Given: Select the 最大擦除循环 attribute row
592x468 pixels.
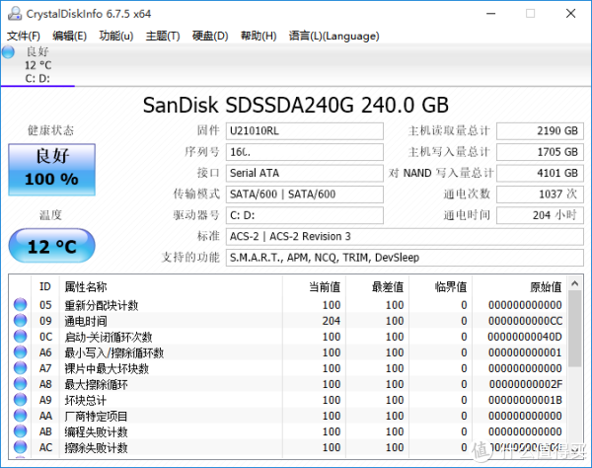Looking at the screenshot, I should pyautogui.click(x=288, y=384).
